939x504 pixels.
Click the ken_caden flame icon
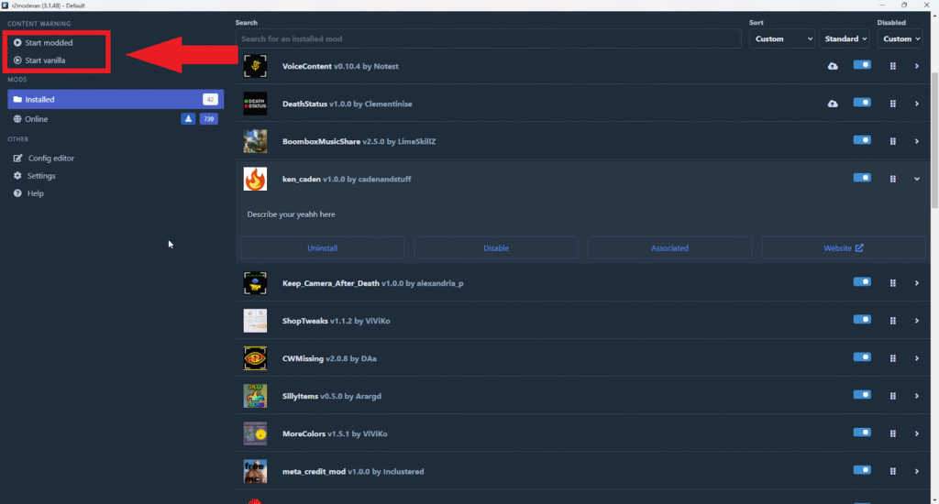pos(255,179)
